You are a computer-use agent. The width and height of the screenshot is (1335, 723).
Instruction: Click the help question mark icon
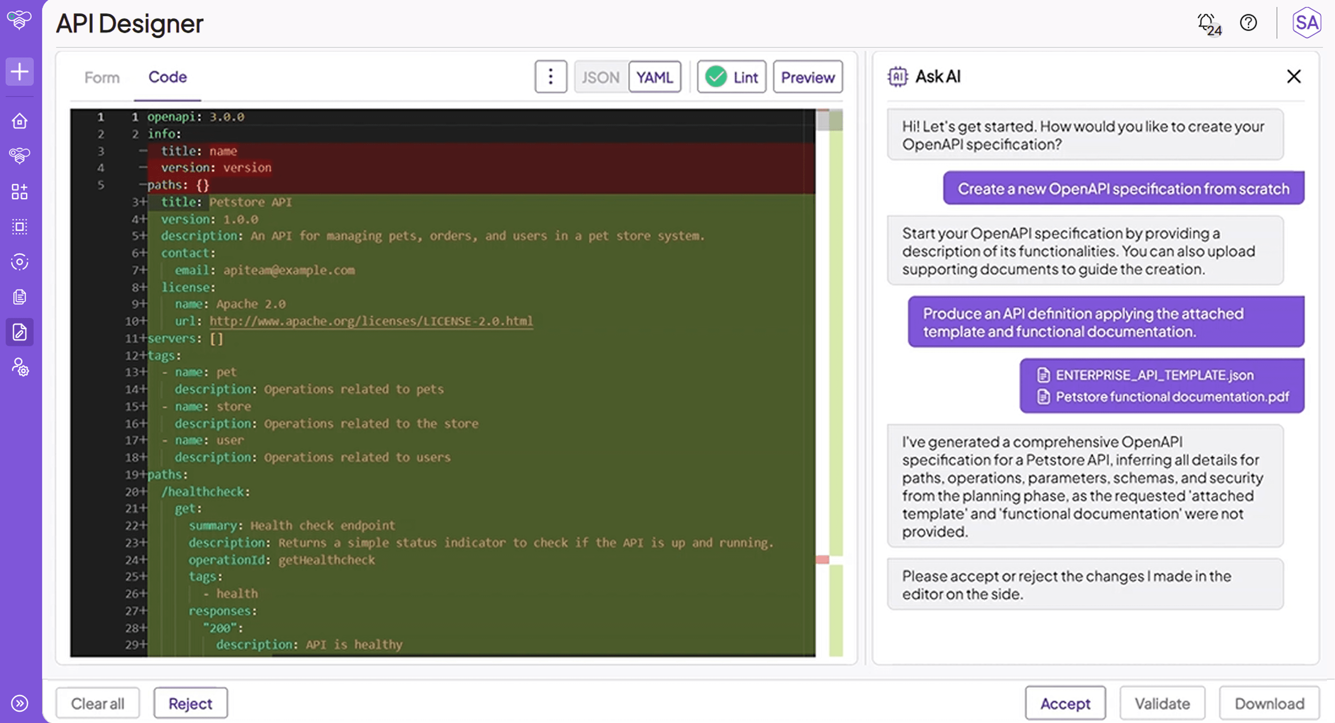[1248, 23]
